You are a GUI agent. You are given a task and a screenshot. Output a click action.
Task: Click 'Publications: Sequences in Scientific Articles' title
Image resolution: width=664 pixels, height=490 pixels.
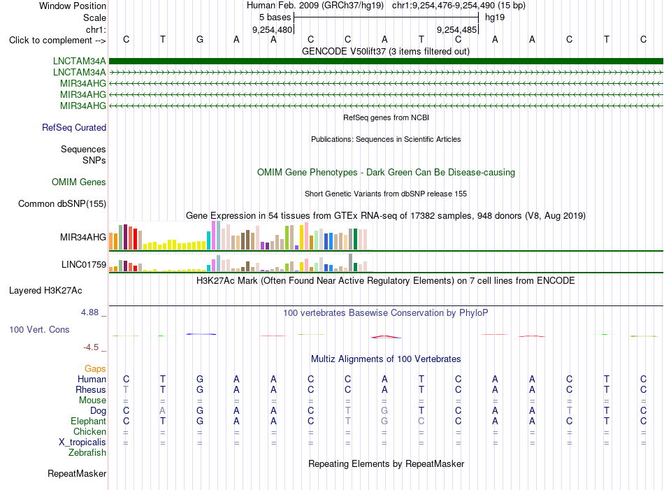click(386, 139)
